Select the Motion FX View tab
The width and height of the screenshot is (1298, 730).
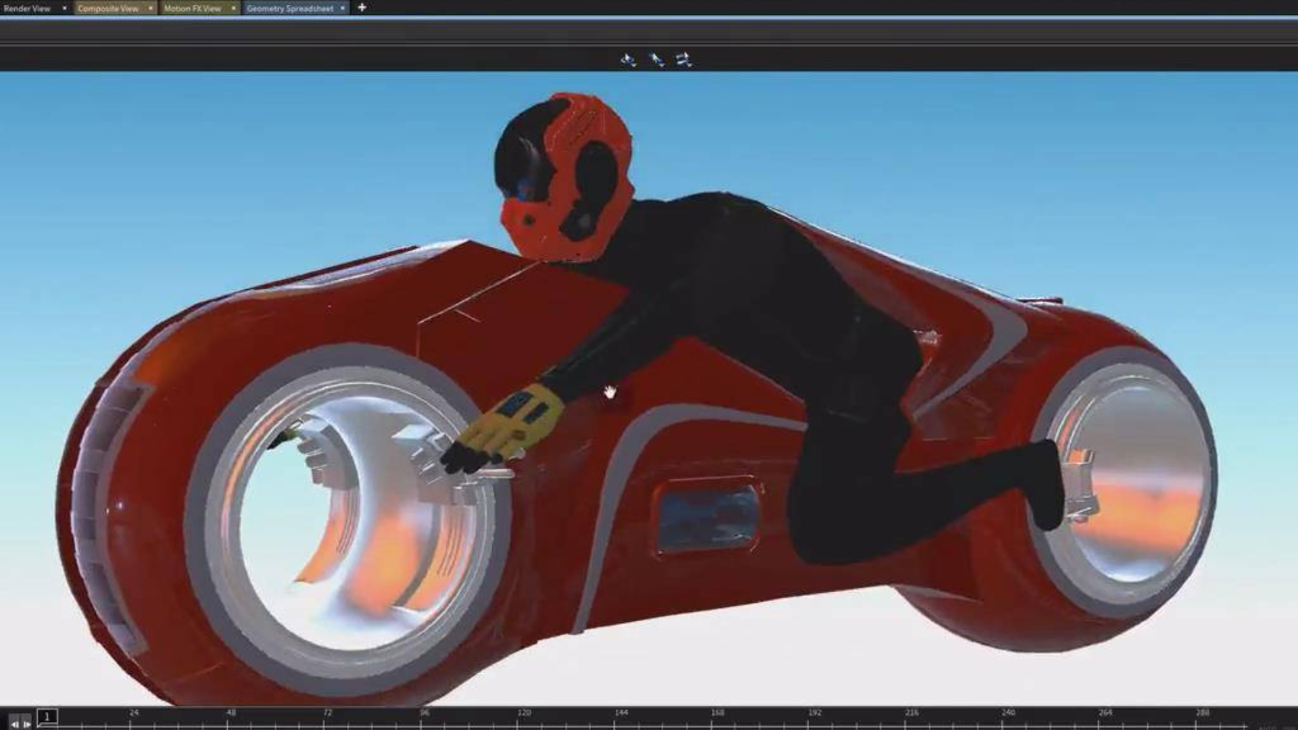click(x=192, y=8)
